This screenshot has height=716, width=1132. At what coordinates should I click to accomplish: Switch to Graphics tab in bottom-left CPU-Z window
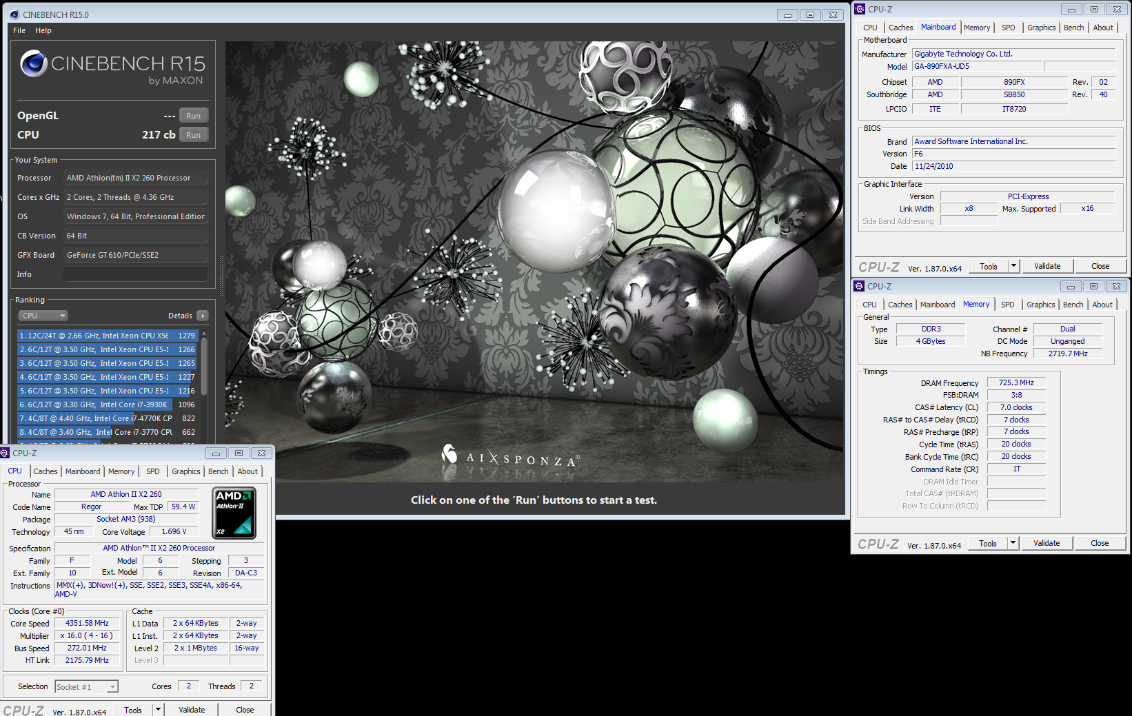[x=186, y=471]
